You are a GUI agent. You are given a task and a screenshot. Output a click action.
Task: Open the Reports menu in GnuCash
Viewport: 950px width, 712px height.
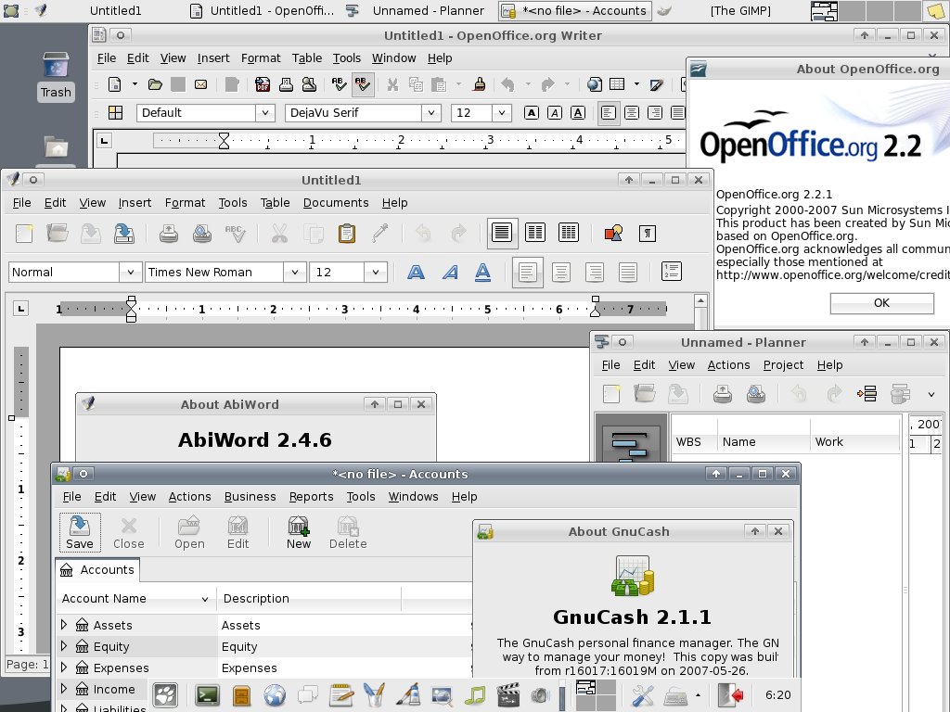point(311,497)
